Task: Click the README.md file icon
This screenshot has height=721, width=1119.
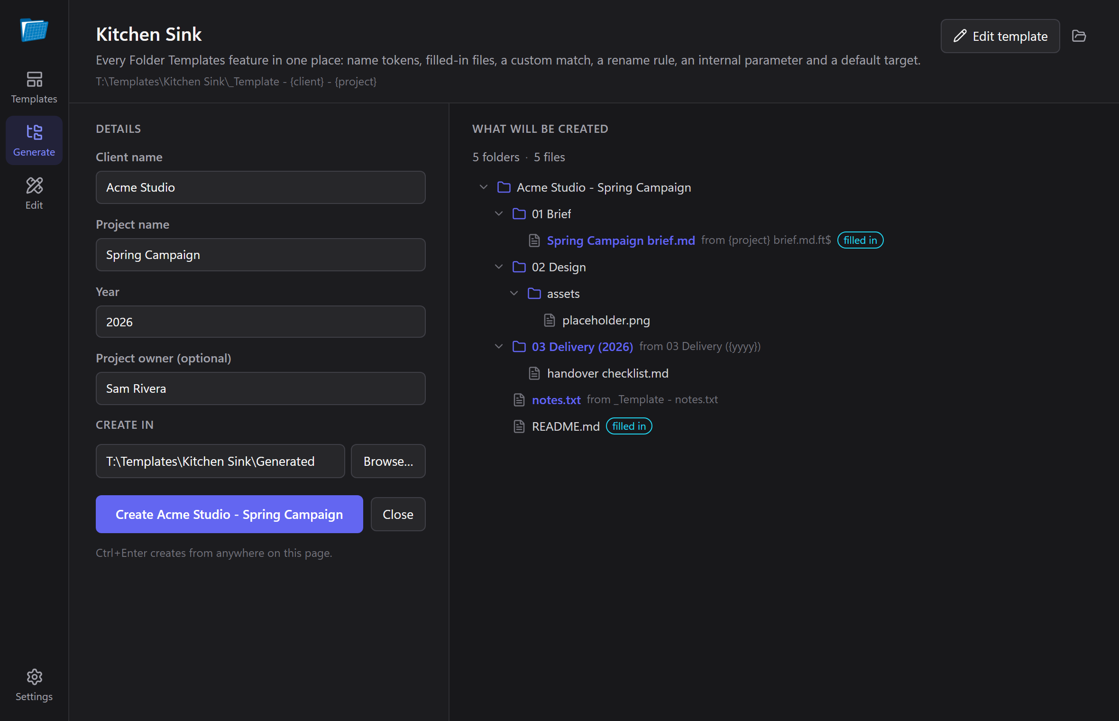Action: [x=519, y=426]
